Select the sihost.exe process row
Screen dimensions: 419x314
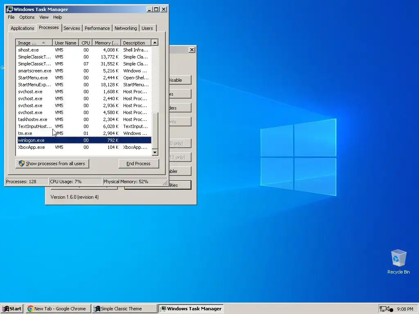coord(84,50)
